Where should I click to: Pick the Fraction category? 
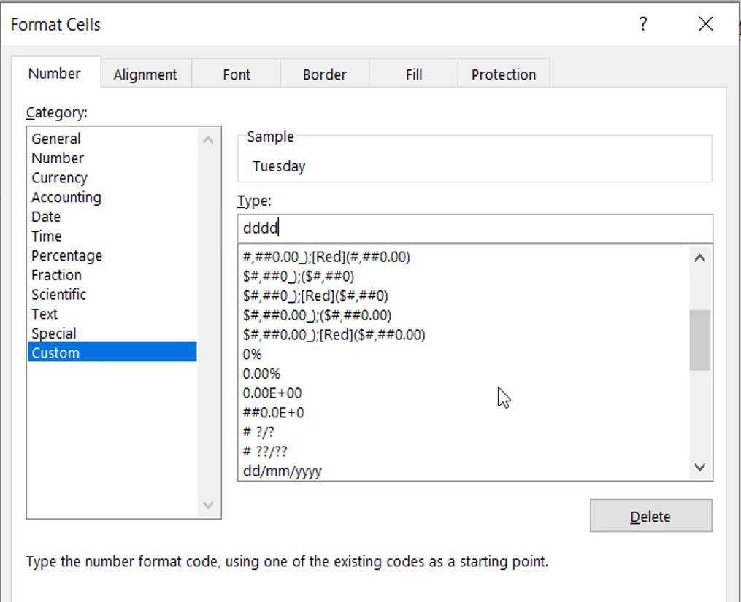56,275
